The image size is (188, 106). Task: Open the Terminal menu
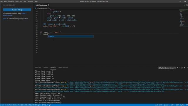[30, 2]
